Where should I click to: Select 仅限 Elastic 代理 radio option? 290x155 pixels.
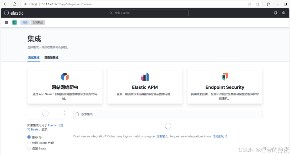point(29,143)
